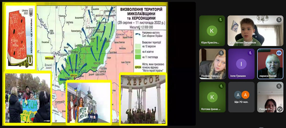Viewport: 286px width, 128px height.
Task: Click muted mic icon on Котова Ірина tile
Action: pos(221,86)
